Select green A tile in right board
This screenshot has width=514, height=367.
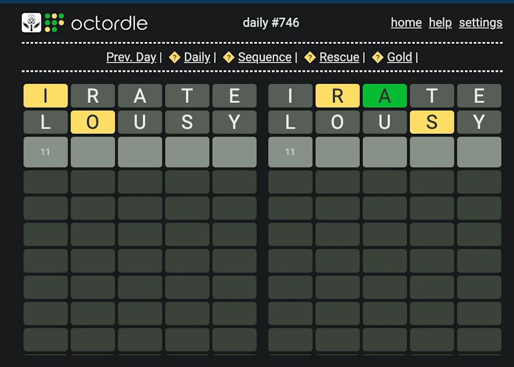point(385,96)
